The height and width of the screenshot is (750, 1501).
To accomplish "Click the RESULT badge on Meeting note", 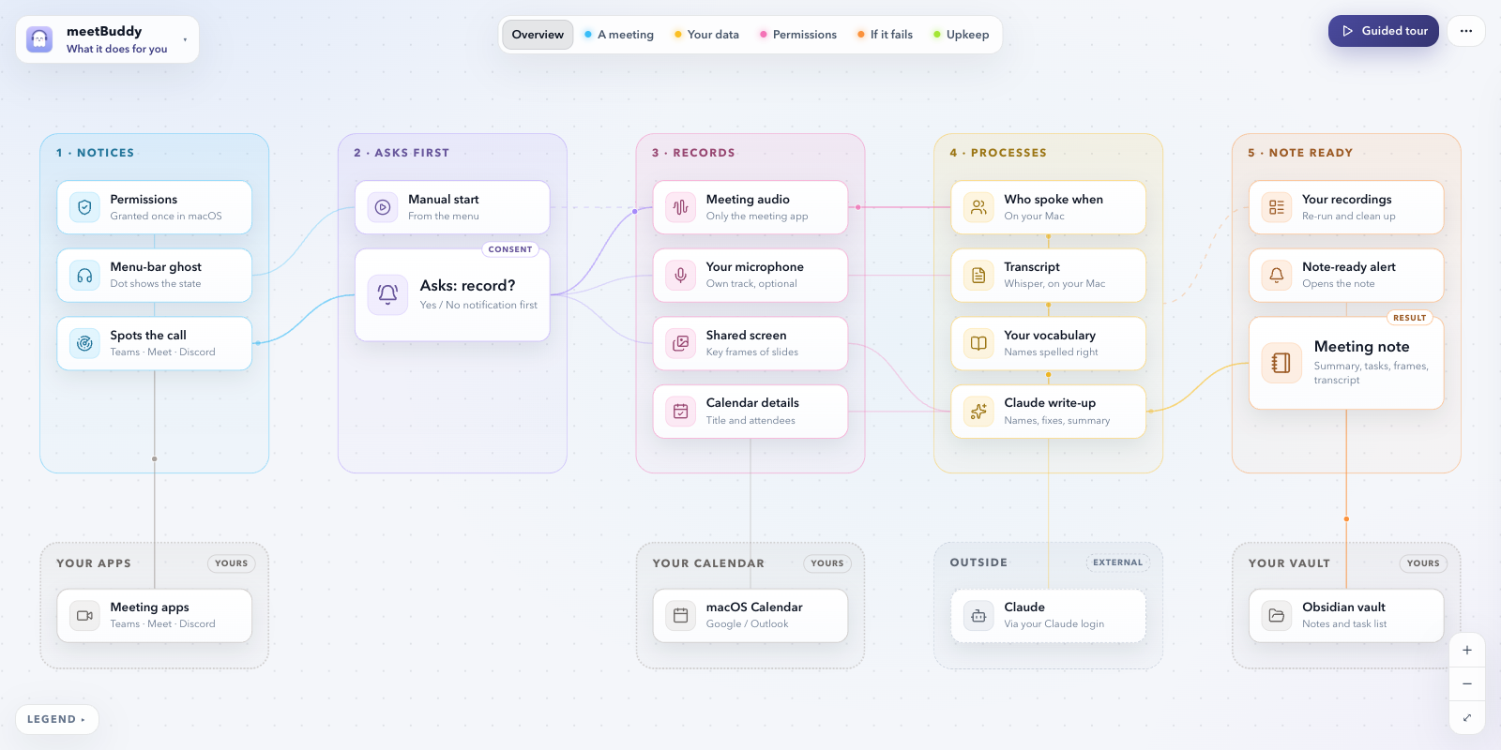I will click(x=1409, y=318).
